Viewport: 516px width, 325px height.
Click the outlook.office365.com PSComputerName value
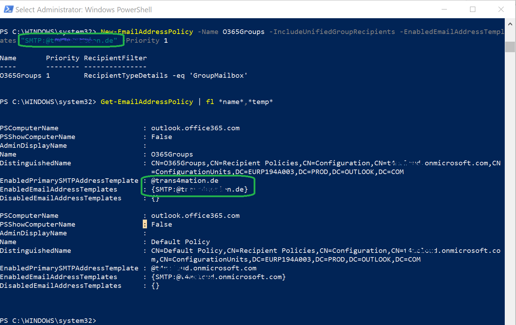pos(195,128)
